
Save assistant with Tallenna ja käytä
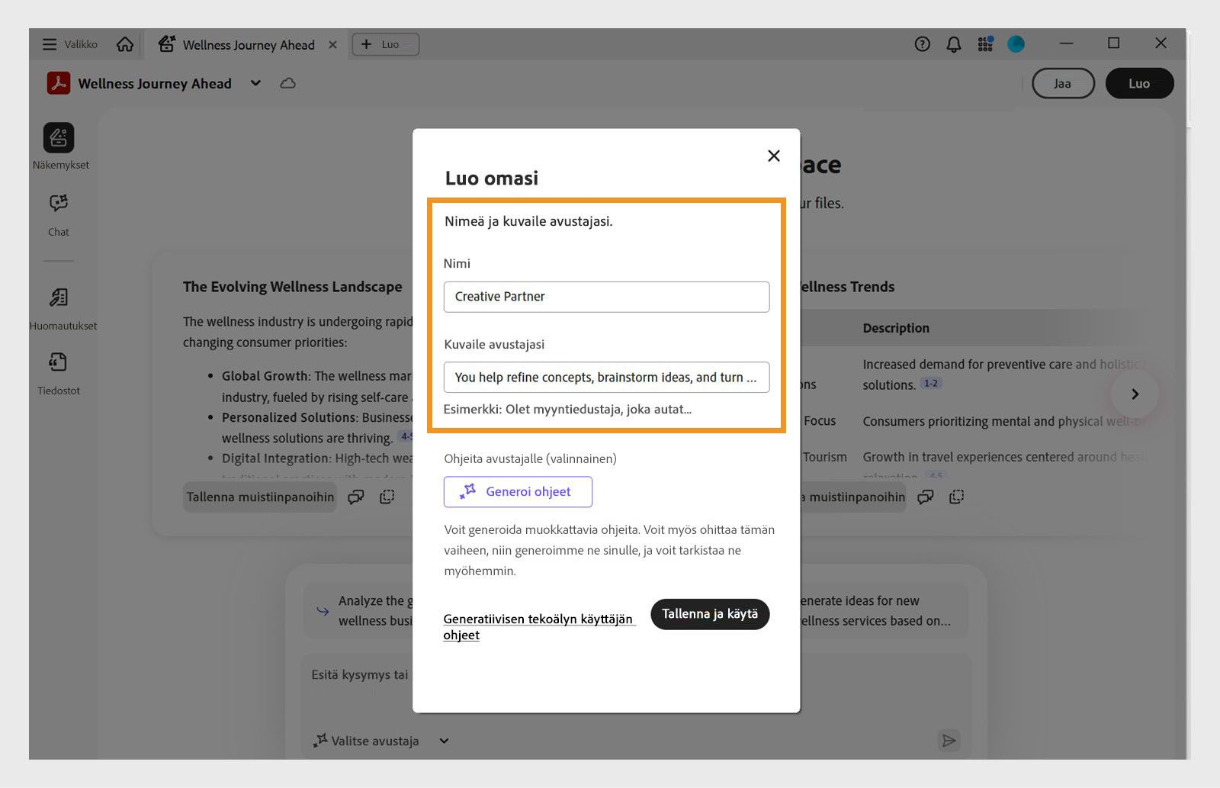710,614
